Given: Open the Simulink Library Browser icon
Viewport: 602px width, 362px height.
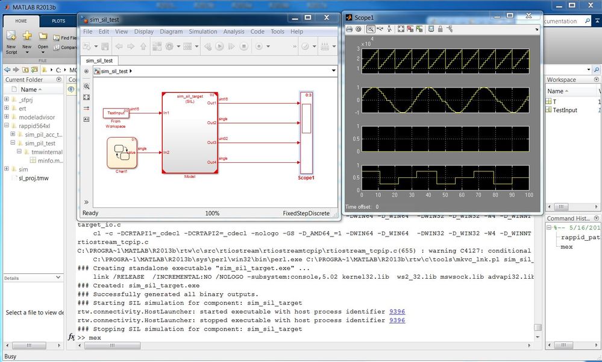Looking at the screenshot, I should pyautogui.click(x=157, y=46).
